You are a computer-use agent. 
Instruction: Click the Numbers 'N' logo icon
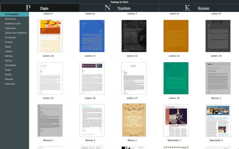(108, 8)
